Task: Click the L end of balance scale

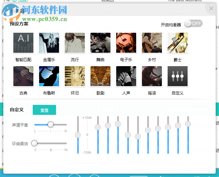Action: [35, 131]
